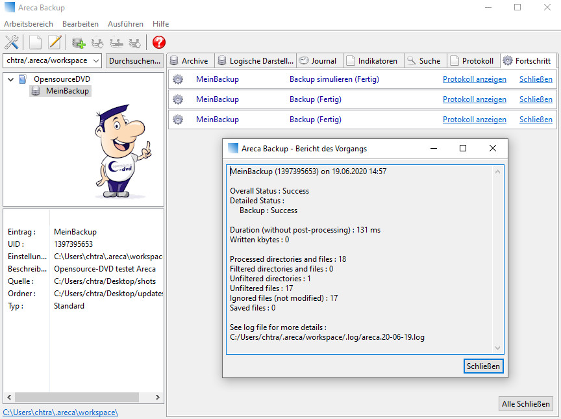Viewport: 561px width, 419px height.
Task: Switch to the Archive tab
Action: [190, 61]
